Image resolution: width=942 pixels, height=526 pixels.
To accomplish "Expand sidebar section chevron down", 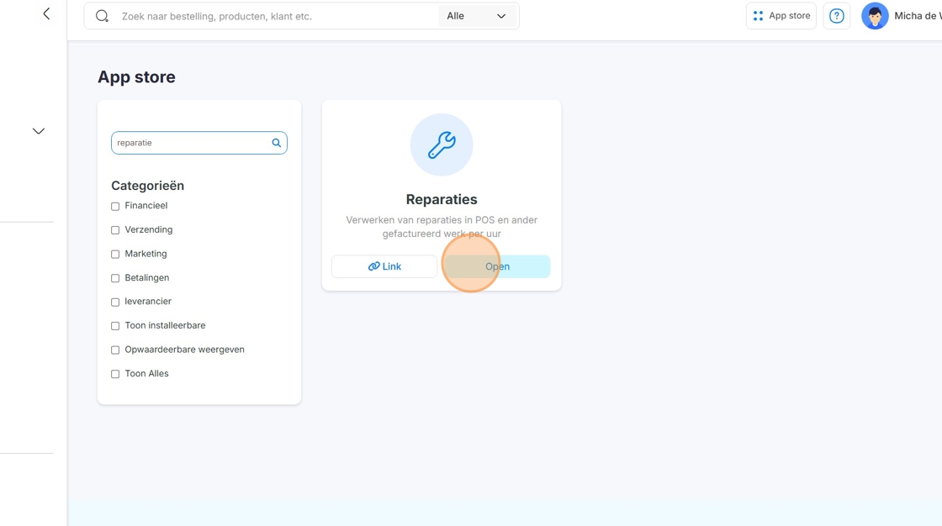I will pos(39,131).
